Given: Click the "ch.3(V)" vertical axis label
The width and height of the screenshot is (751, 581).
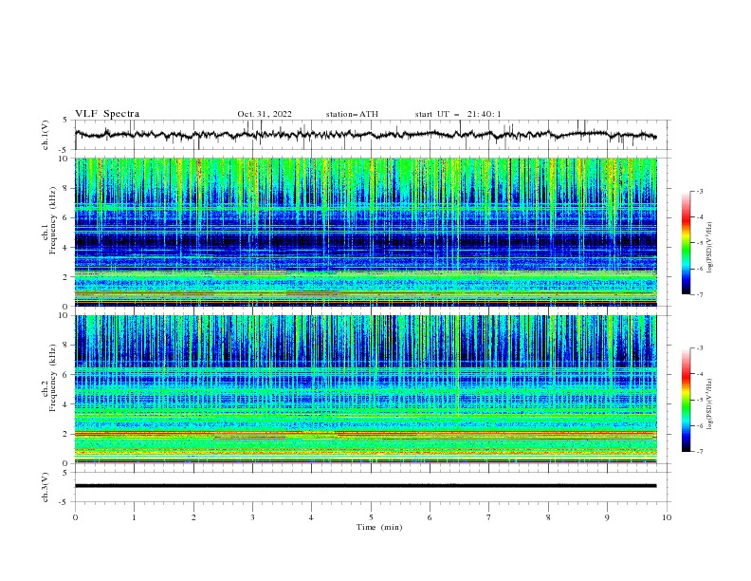Looking at the screenshot, I should [x=46, y=487].
